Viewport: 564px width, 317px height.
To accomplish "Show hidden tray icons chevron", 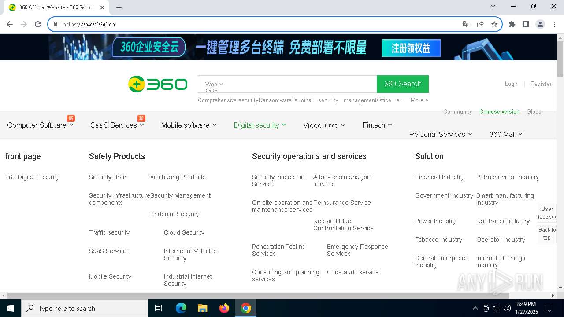I will click(x=475, y=308).
